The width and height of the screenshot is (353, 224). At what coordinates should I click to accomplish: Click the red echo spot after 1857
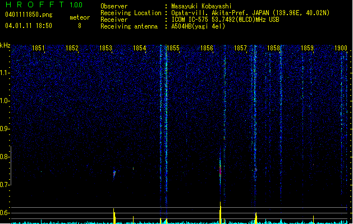[x=256, y=170]
